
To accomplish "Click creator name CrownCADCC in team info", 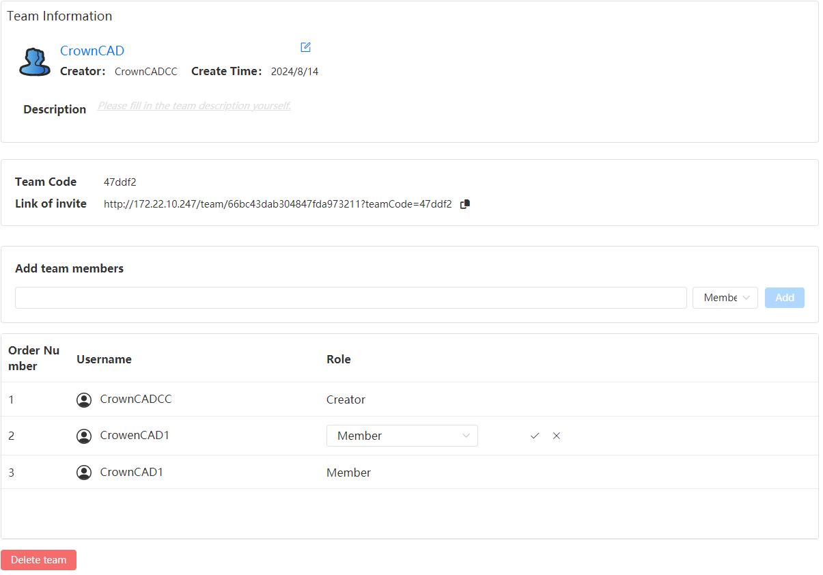I will [146, 72].
